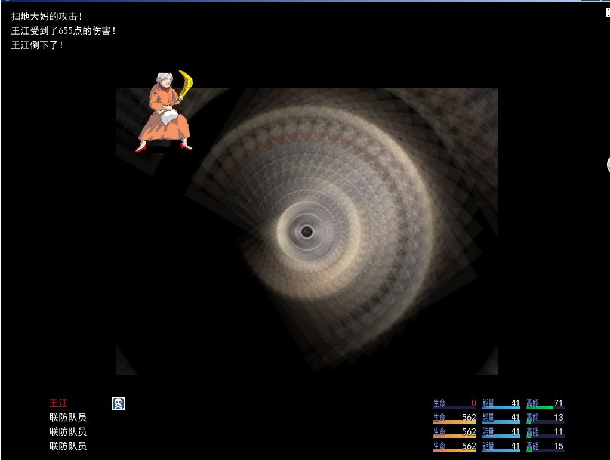The image size is (610, 460).
Task: Click the battle log line 扫地大妈的攻击!
Action: [47, 16]
